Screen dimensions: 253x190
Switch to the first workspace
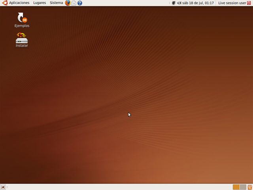pos(236,187)
